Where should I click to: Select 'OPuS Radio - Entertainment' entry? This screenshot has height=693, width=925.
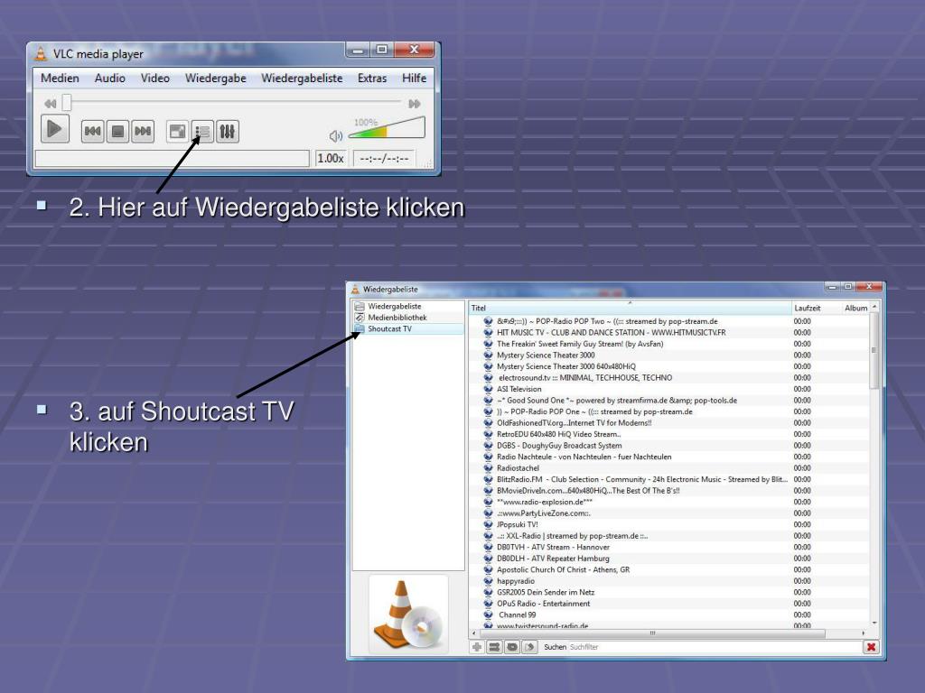543,604
